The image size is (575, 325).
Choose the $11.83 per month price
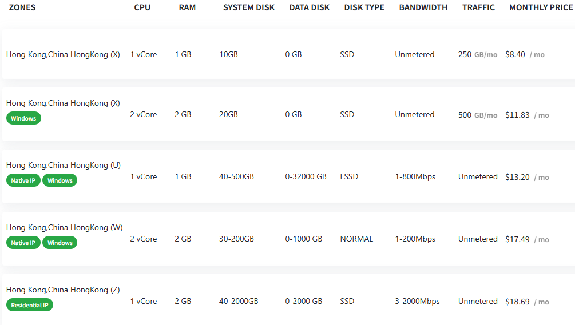point(517,115)
